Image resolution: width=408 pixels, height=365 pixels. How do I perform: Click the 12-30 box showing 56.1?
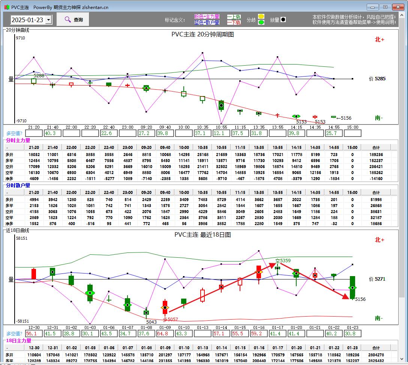34,333
